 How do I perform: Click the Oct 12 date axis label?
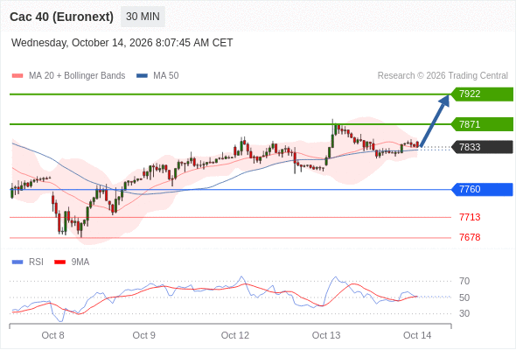click(x=235, y=335)
